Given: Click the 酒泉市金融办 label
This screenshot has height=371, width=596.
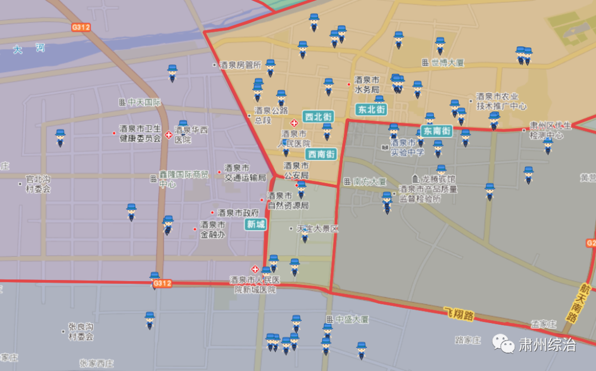Looking at the screenshot, I should click(x=213, y=230).
